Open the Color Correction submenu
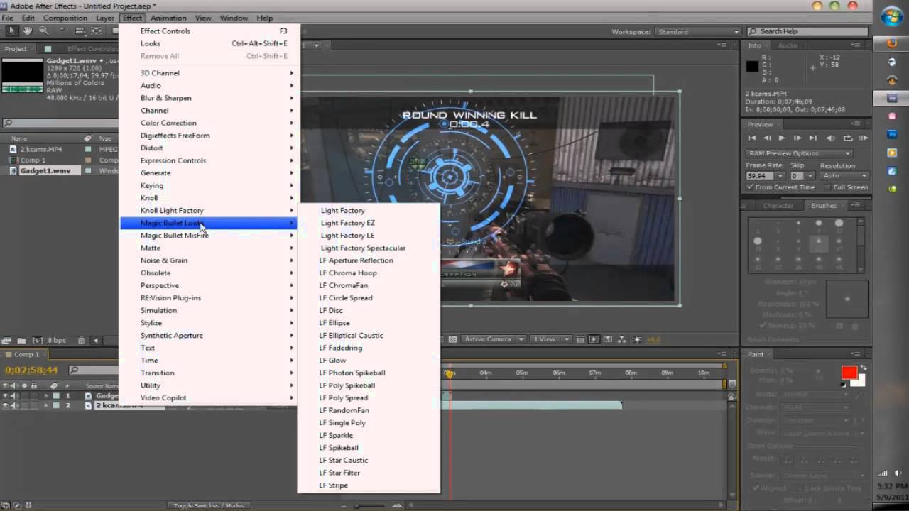This screenshot has width=909, height=511. coord(210,123)
